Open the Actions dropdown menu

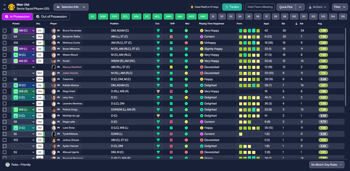(317, 7)
